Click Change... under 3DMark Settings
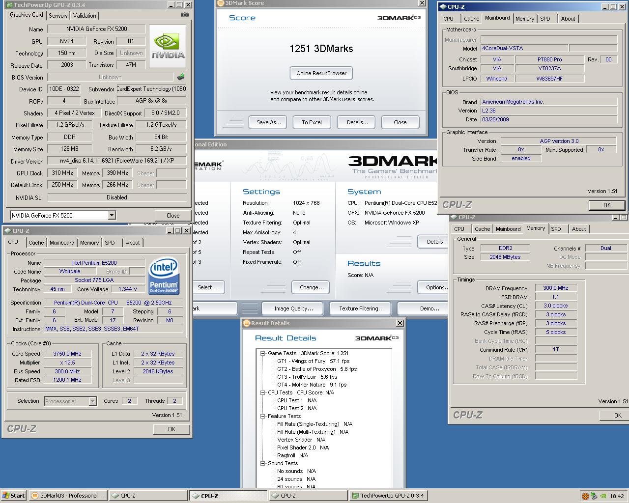The height and width of the screenshot is (503, 629). pyautogui.click(x=312, y=287)
